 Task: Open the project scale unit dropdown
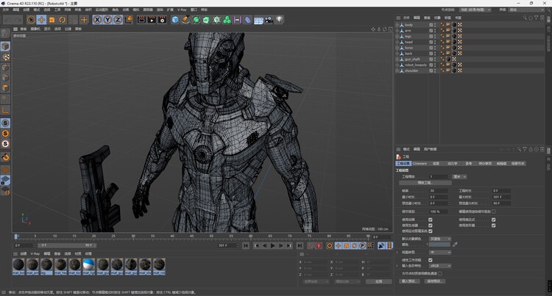pos(459,176)
